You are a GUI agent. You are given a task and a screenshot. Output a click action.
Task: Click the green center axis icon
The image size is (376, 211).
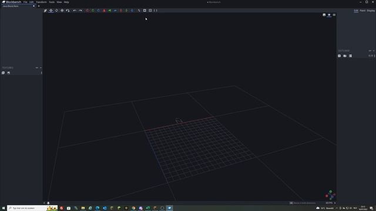pos(126,11)
